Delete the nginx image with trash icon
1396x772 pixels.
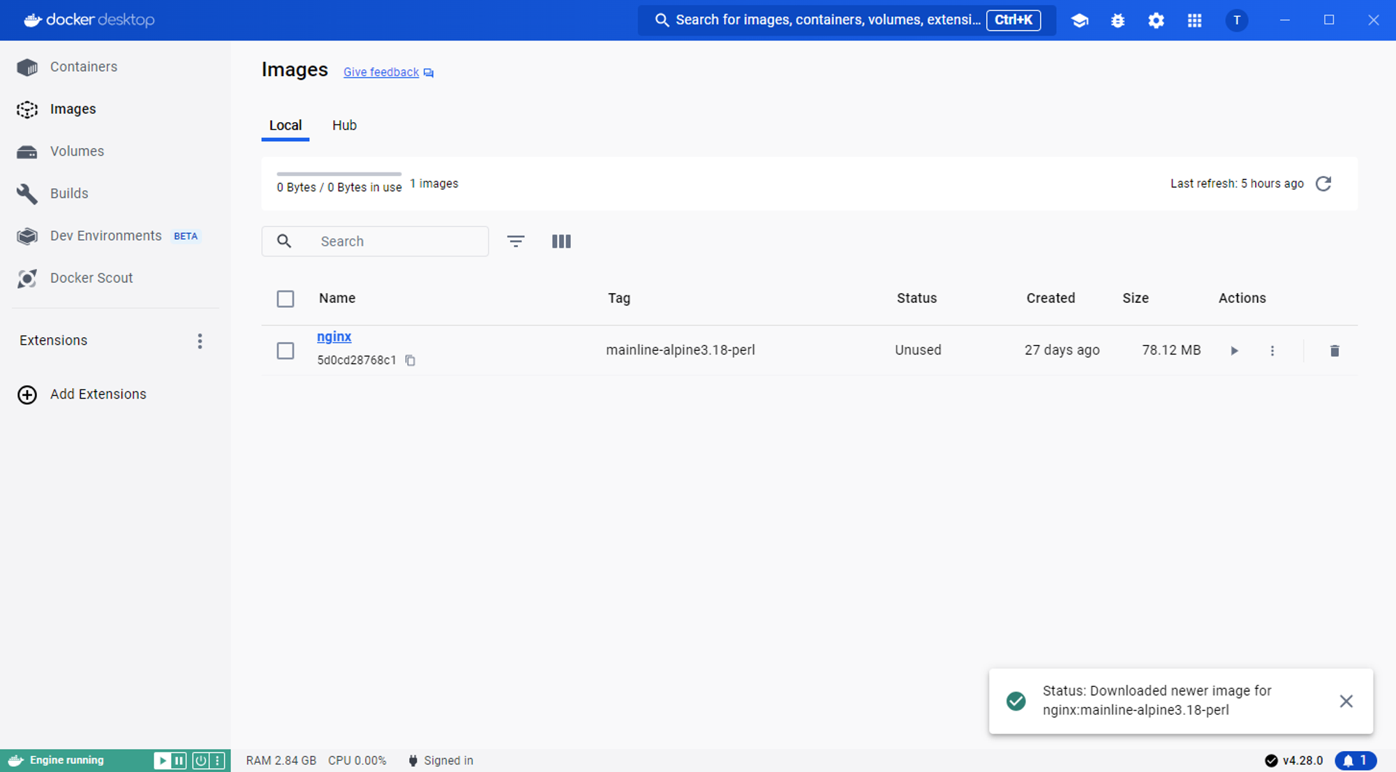(1334, 350)
